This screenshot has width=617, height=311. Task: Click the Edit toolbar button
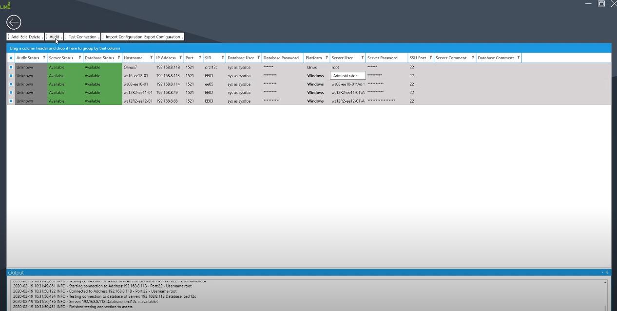point(23,37)
